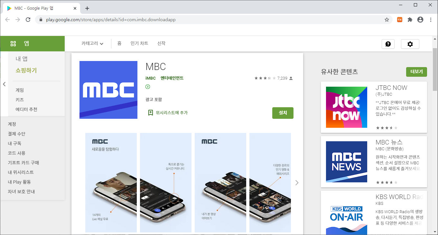Open 코드 사용 link

coord(16,153)
